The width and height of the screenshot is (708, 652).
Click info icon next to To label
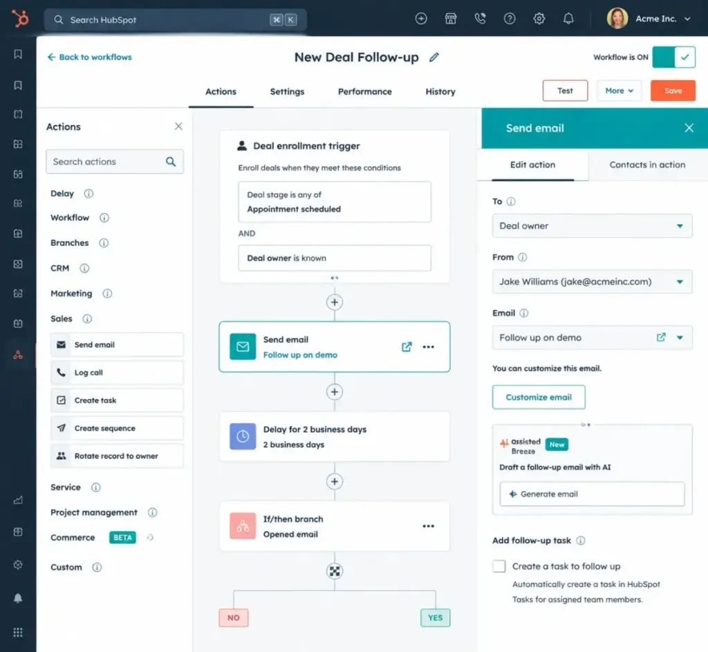[x=511, y=201]
